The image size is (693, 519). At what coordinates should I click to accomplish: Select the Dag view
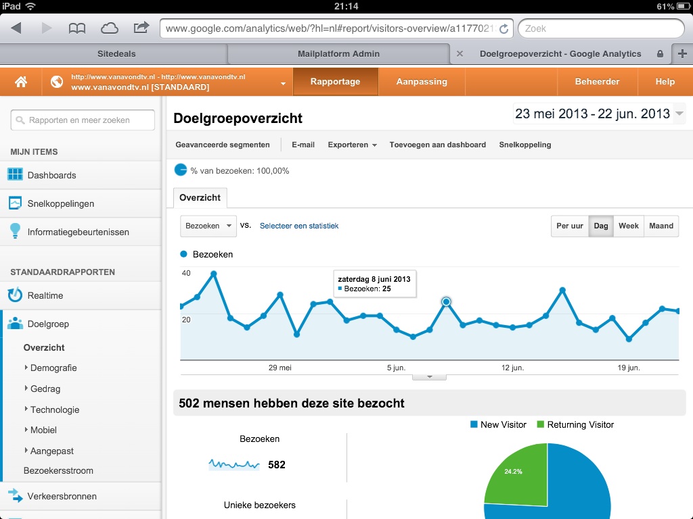[x=601, y=226]
